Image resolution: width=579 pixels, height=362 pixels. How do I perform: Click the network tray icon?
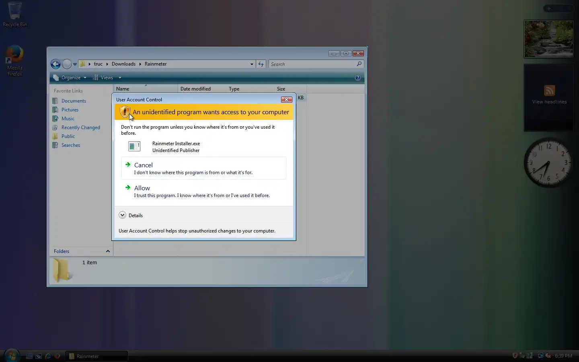pos(540,356)
